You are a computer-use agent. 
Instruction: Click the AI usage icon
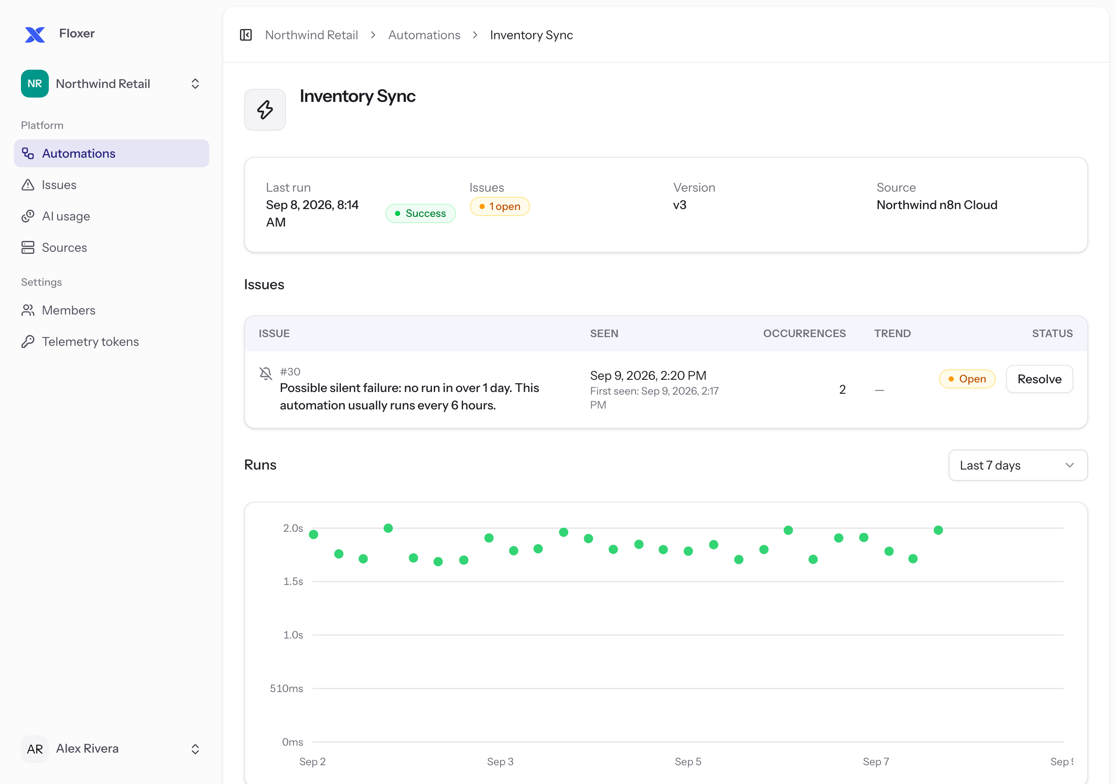tap(28, 216)
